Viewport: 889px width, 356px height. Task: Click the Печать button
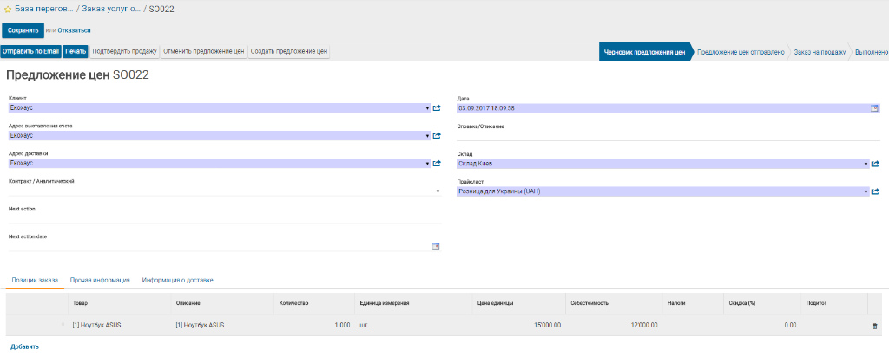(76, 51)
